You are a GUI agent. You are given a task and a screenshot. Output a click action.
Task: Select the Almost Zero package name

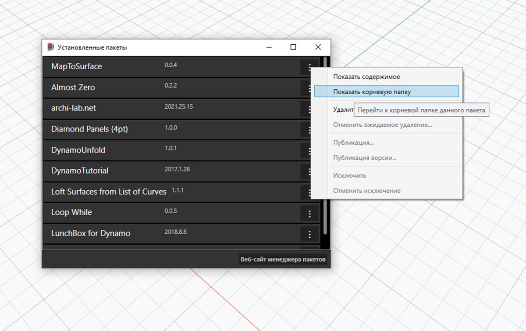(73, 87)
